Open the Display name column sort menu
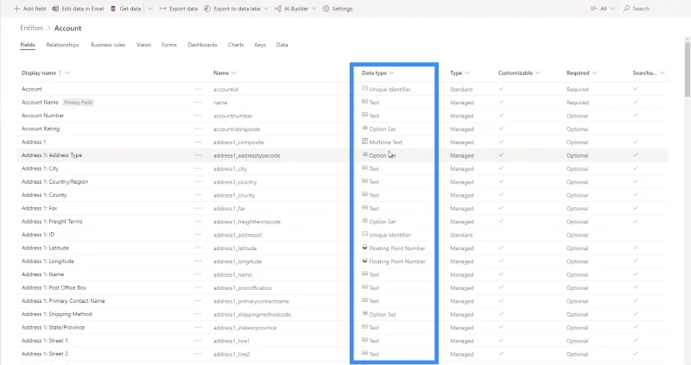 pos(67,73)
